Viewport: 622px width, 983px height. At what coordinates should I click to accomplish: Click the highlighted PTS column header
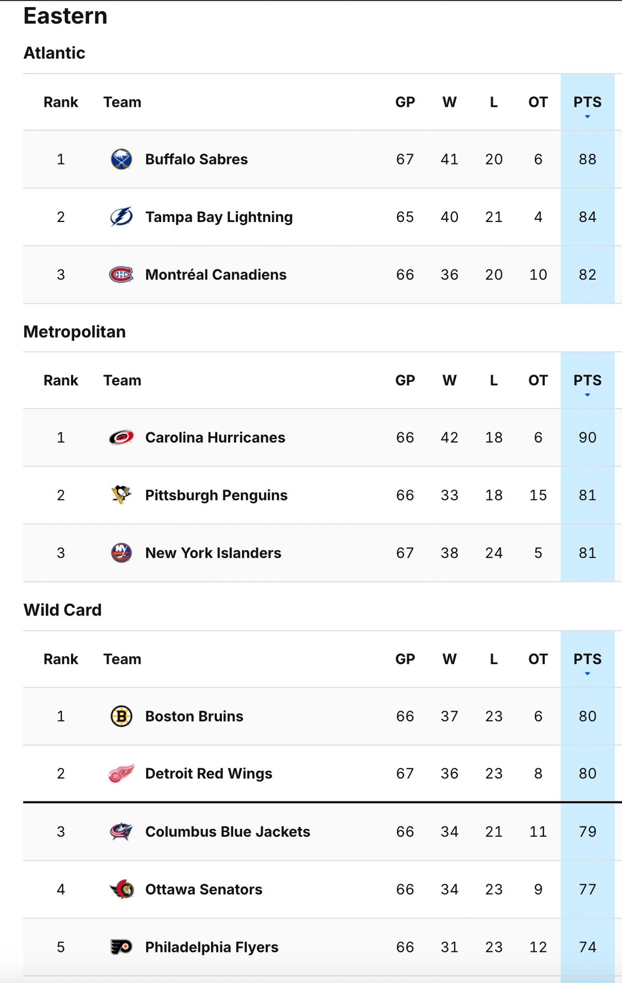[588, 102]
